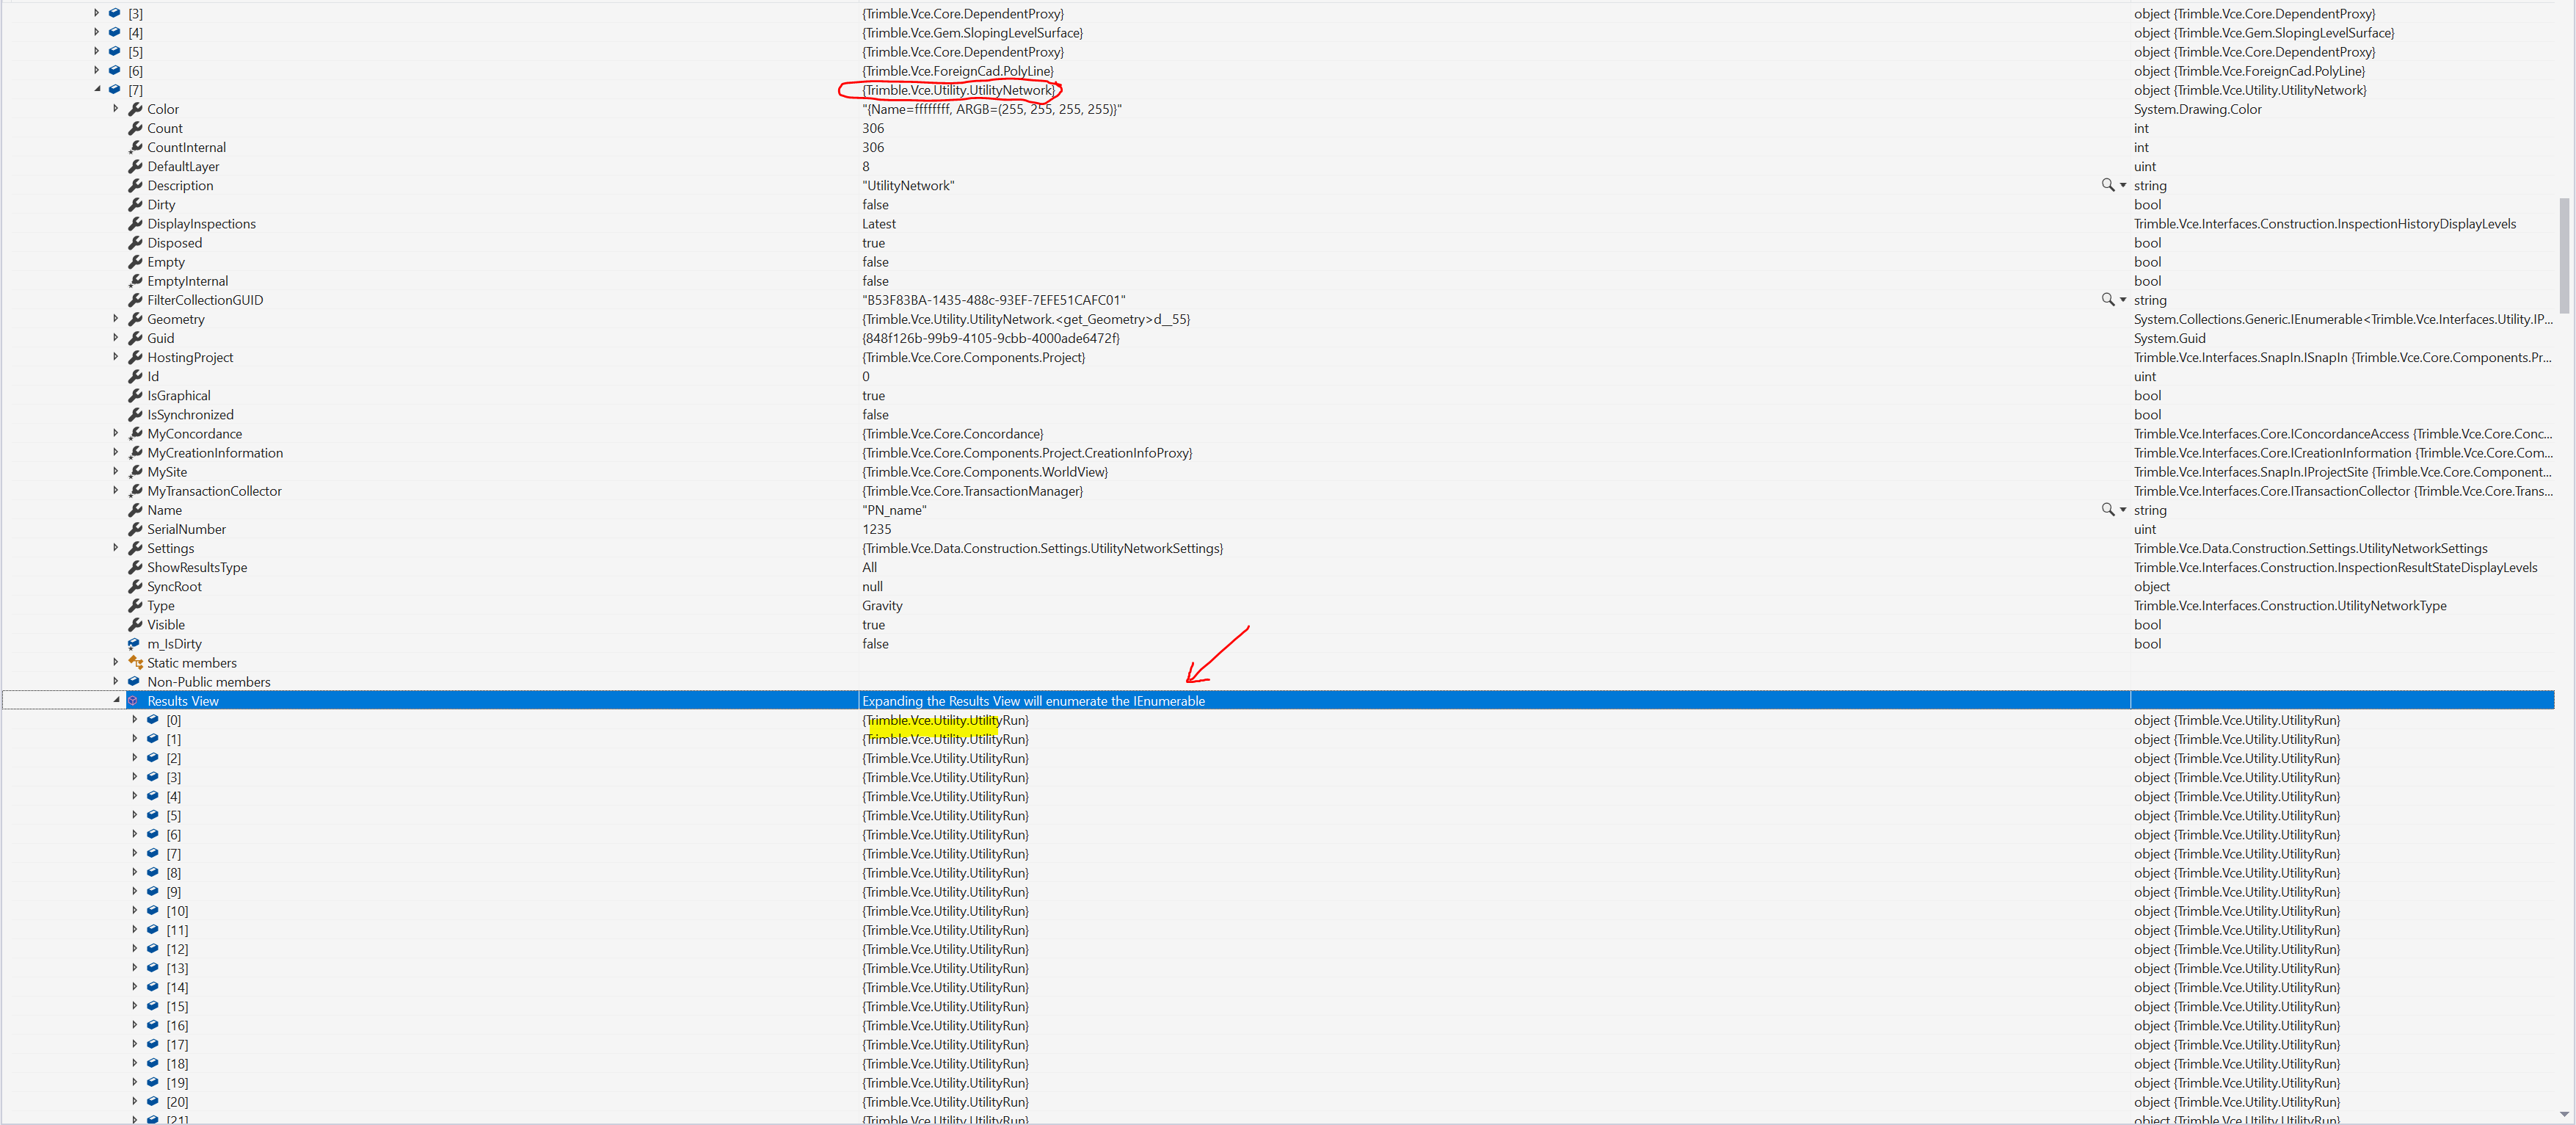
Task: Open visualizer dropdown arrow on Name row
Action: pos(2123,510)
